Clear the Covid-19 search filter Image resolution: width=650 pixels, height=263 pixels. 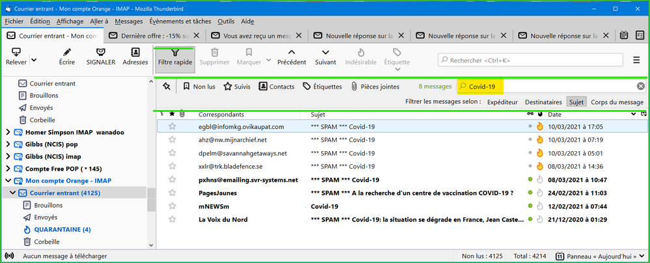(640, 86)
